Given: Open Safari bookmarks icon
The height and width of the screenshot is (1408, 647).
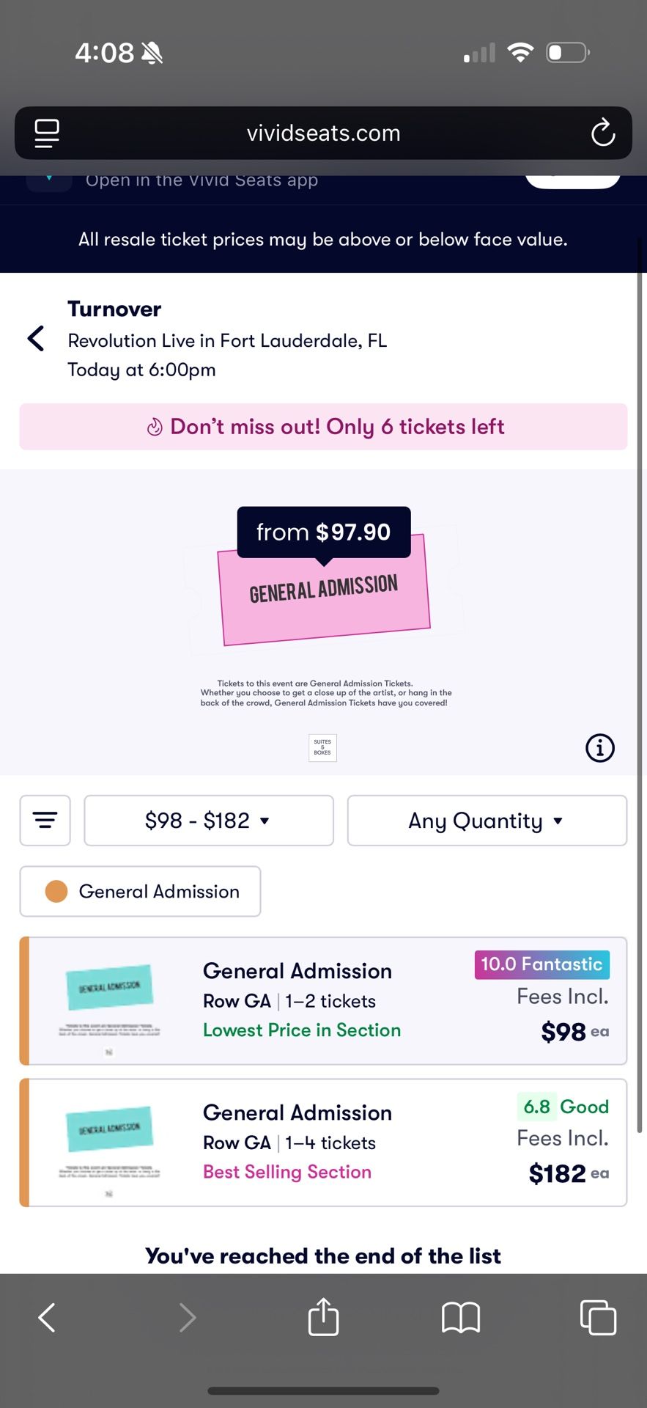Looking at the screenshot, I should coord(461,1318).
